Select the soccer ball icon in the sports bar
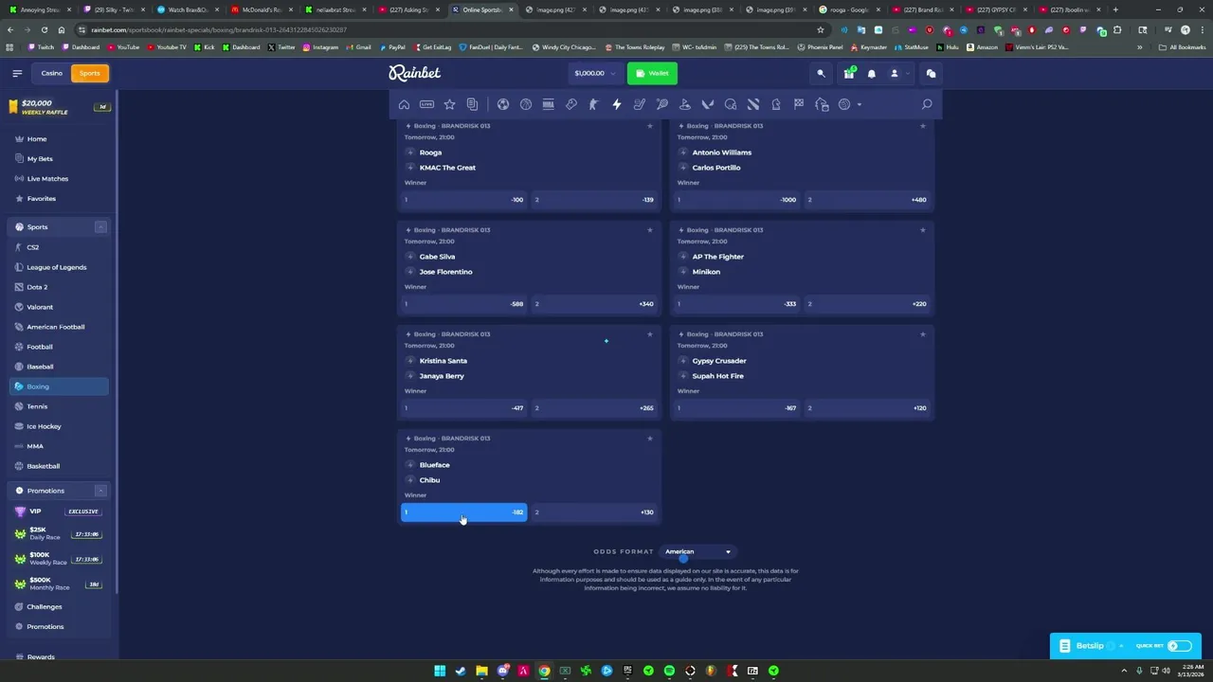1213x682 pixels. pyautogui.click(x=503, y=104)
